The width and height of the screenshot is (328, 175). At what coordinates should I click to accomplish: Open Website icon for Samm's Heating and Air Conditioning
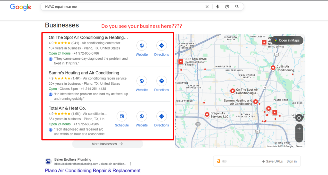point(142,81)
